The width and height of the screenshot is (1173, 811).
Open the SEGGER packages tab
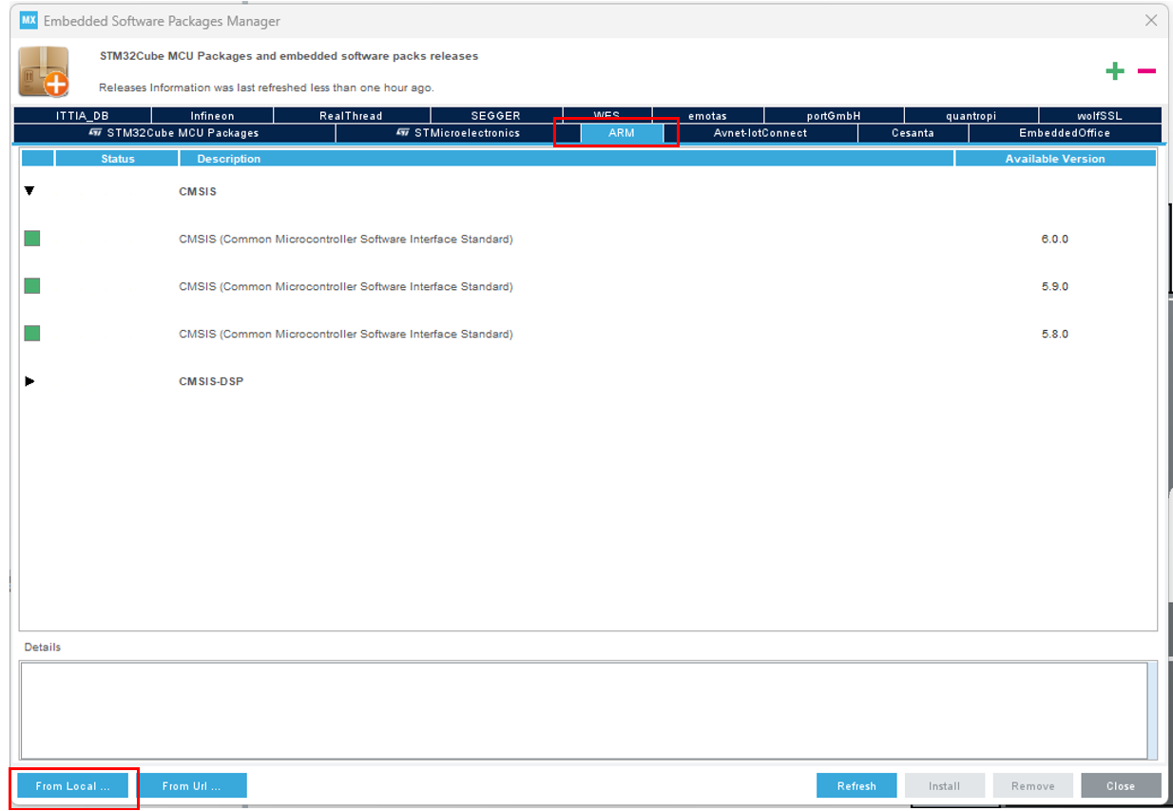tap(495, 114)
